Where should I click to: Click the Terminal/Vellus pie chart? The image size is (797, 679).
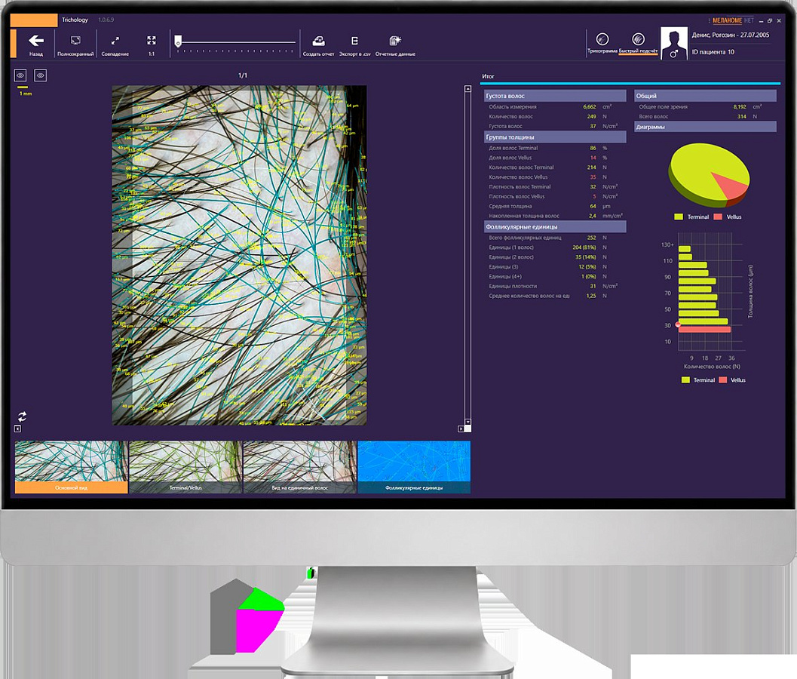[709, 174]
